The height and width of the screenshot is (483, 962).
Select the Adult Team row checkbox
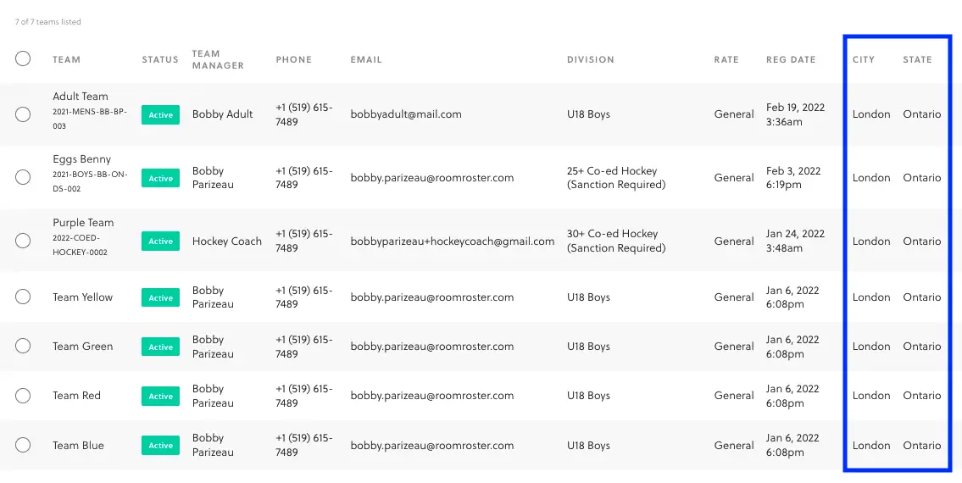[x=23, y=114]
